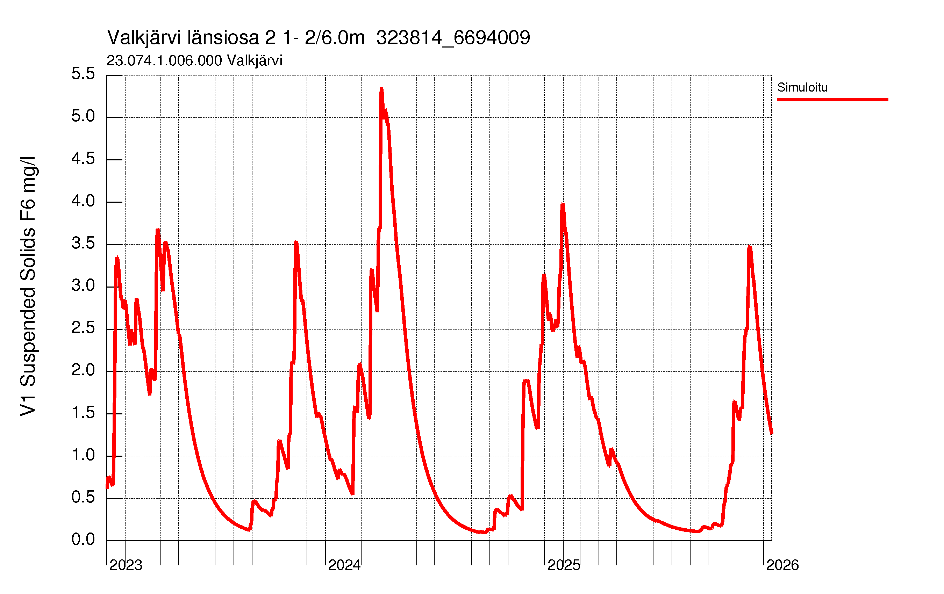Click the 2026 year label

point(782,565)
